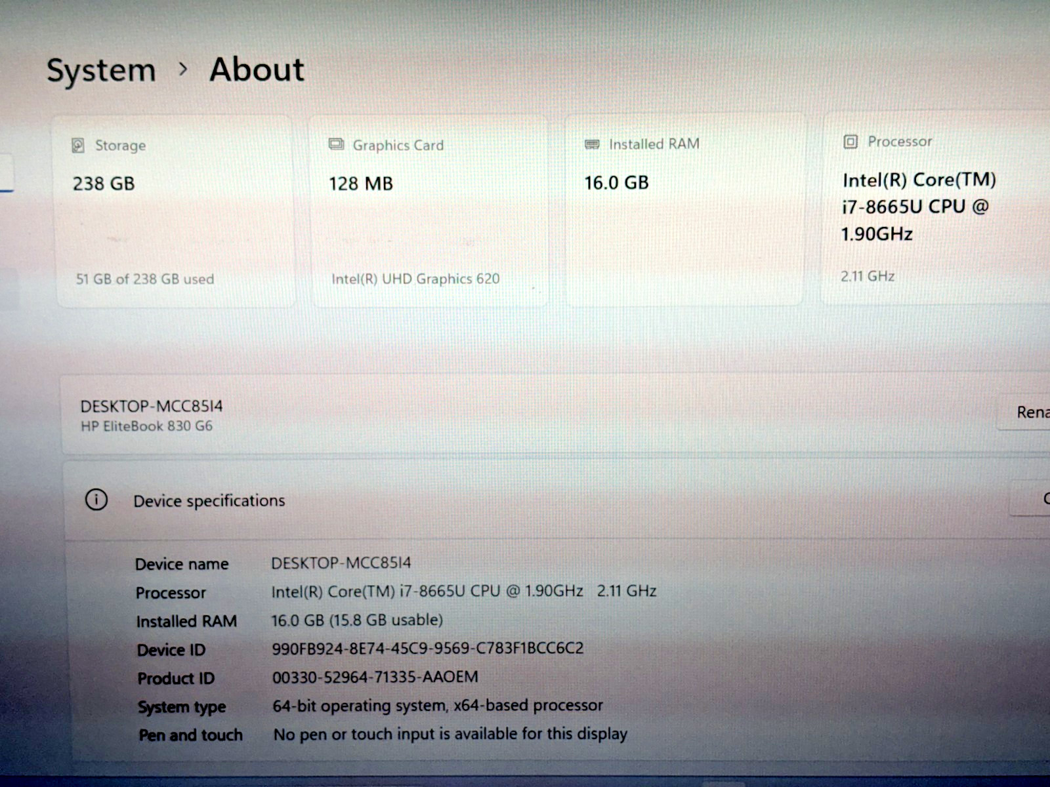Click the Storage disk icon
The height and width of the screenshot is (787, 1050).
click(x=78, y=146)
